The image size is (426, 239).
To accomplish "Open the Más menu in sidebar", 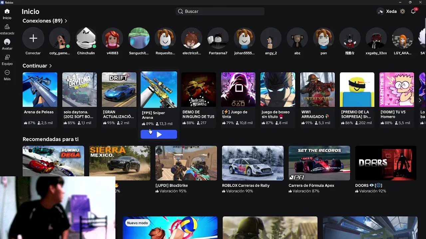I will tap(7, 73).
